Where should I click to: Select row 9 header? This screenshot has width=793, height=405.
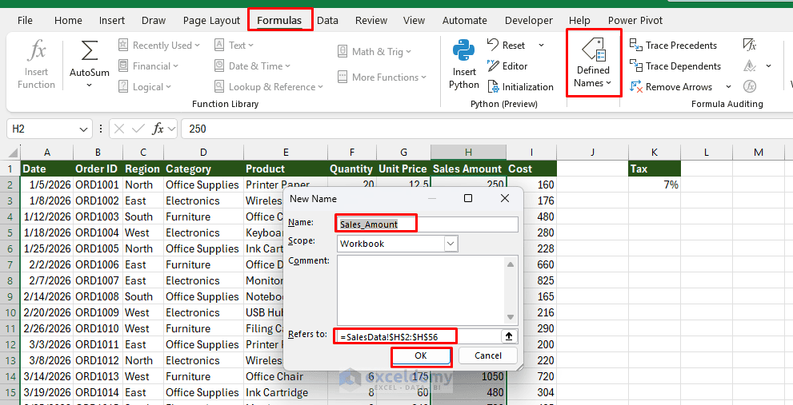10,297
